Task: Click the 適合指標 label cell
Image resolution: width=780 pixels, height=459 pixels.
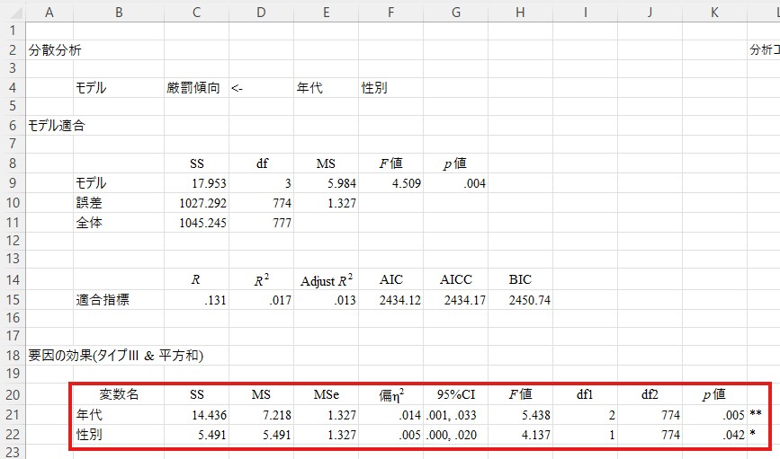Action: (x=103, y=300)
